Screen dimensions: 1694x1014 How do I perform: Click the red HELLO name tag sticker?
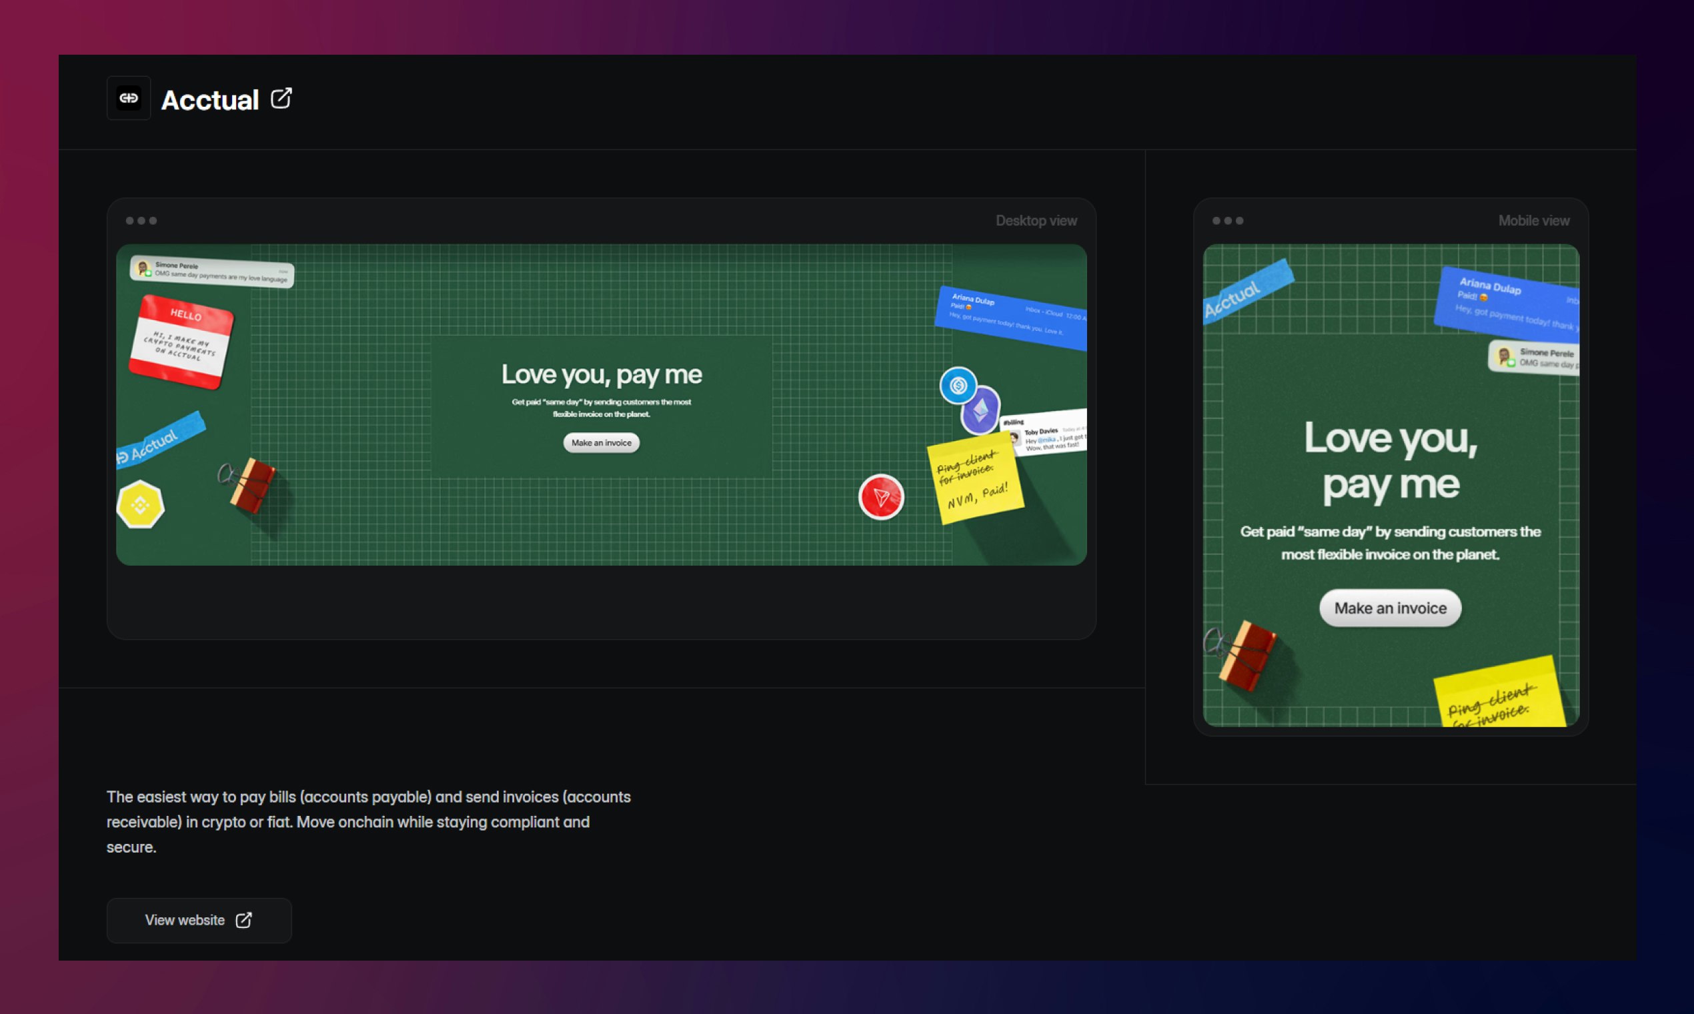[x=181, y=342]
